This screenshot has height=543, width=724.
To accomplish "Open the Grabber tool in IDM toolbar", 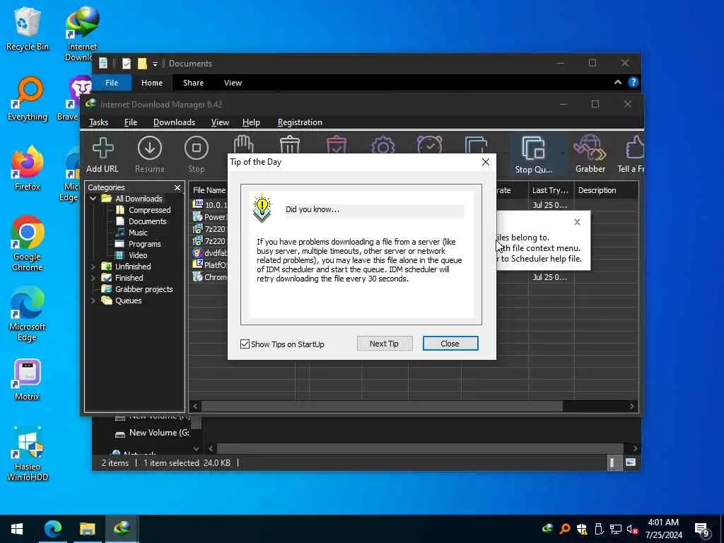I will coord(590,155).
